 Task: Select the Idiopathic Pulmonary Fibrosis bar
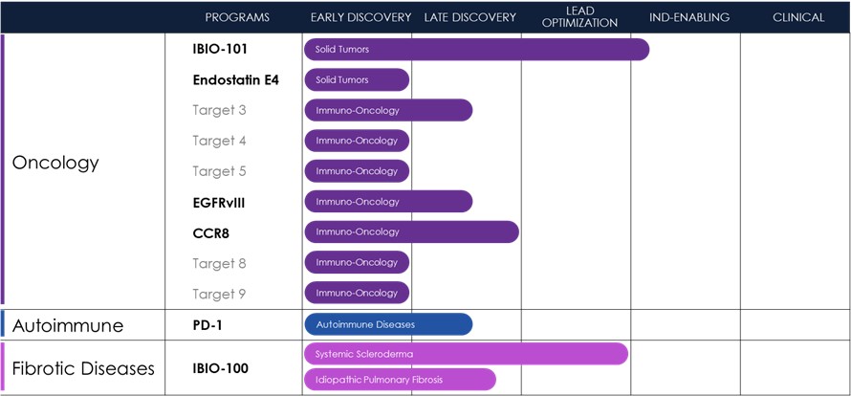[x=399, y=380]
